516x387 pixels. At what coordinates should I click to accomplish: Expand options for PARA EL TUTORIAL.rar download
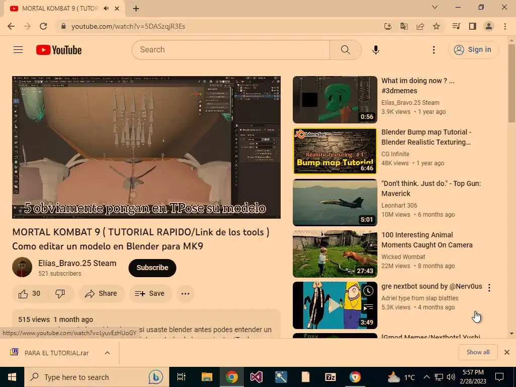click(107, 353)
